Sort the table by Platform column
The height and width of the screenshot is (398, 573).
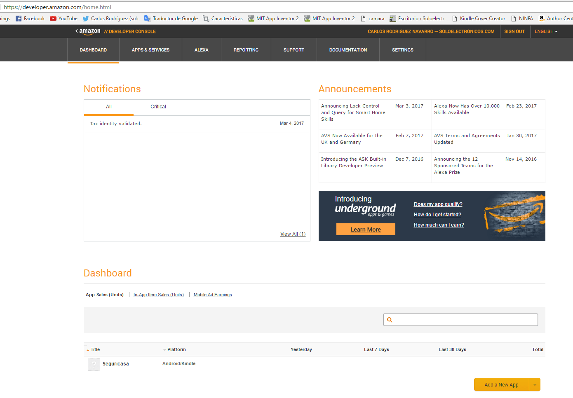(x=176, y=349)
